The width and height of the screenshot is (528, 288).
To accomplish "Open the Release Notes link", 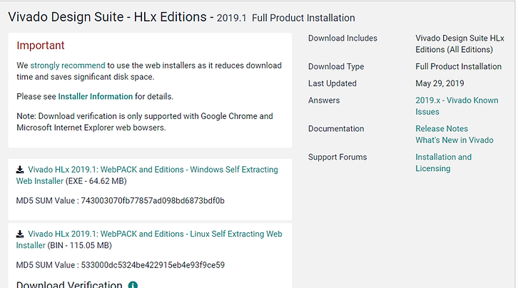I will (x=442, y=128).
